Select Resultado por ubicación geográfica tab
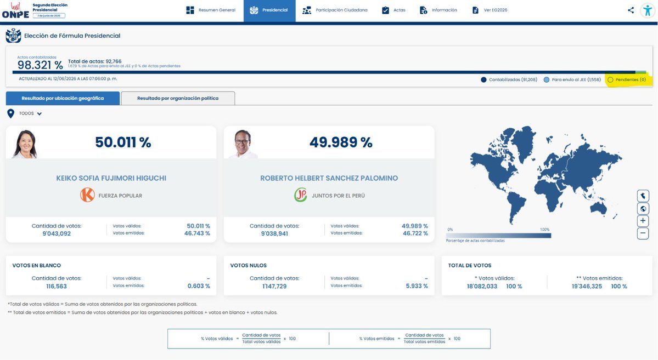This screenshot has height=360, width=658. [x=63, y=98]
